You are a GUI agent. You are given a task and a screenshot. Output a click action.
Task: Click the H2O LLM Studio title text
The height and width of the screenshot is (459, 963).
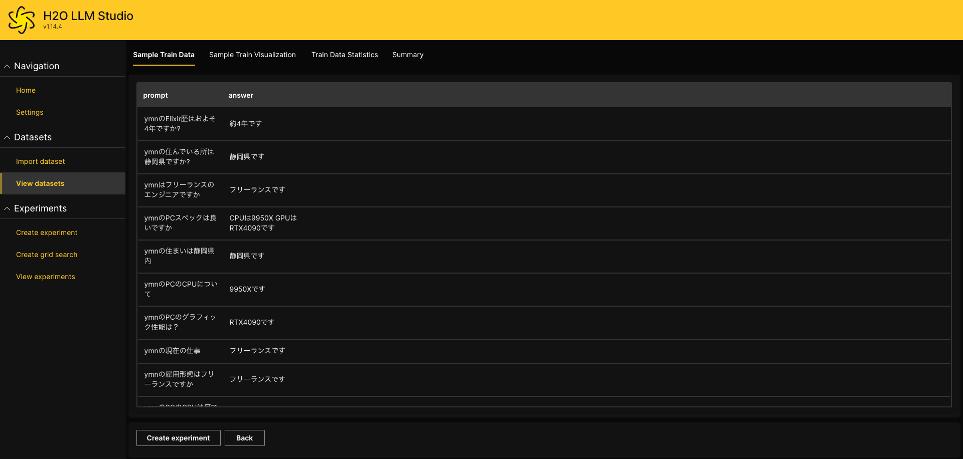(x=88, y=16)
